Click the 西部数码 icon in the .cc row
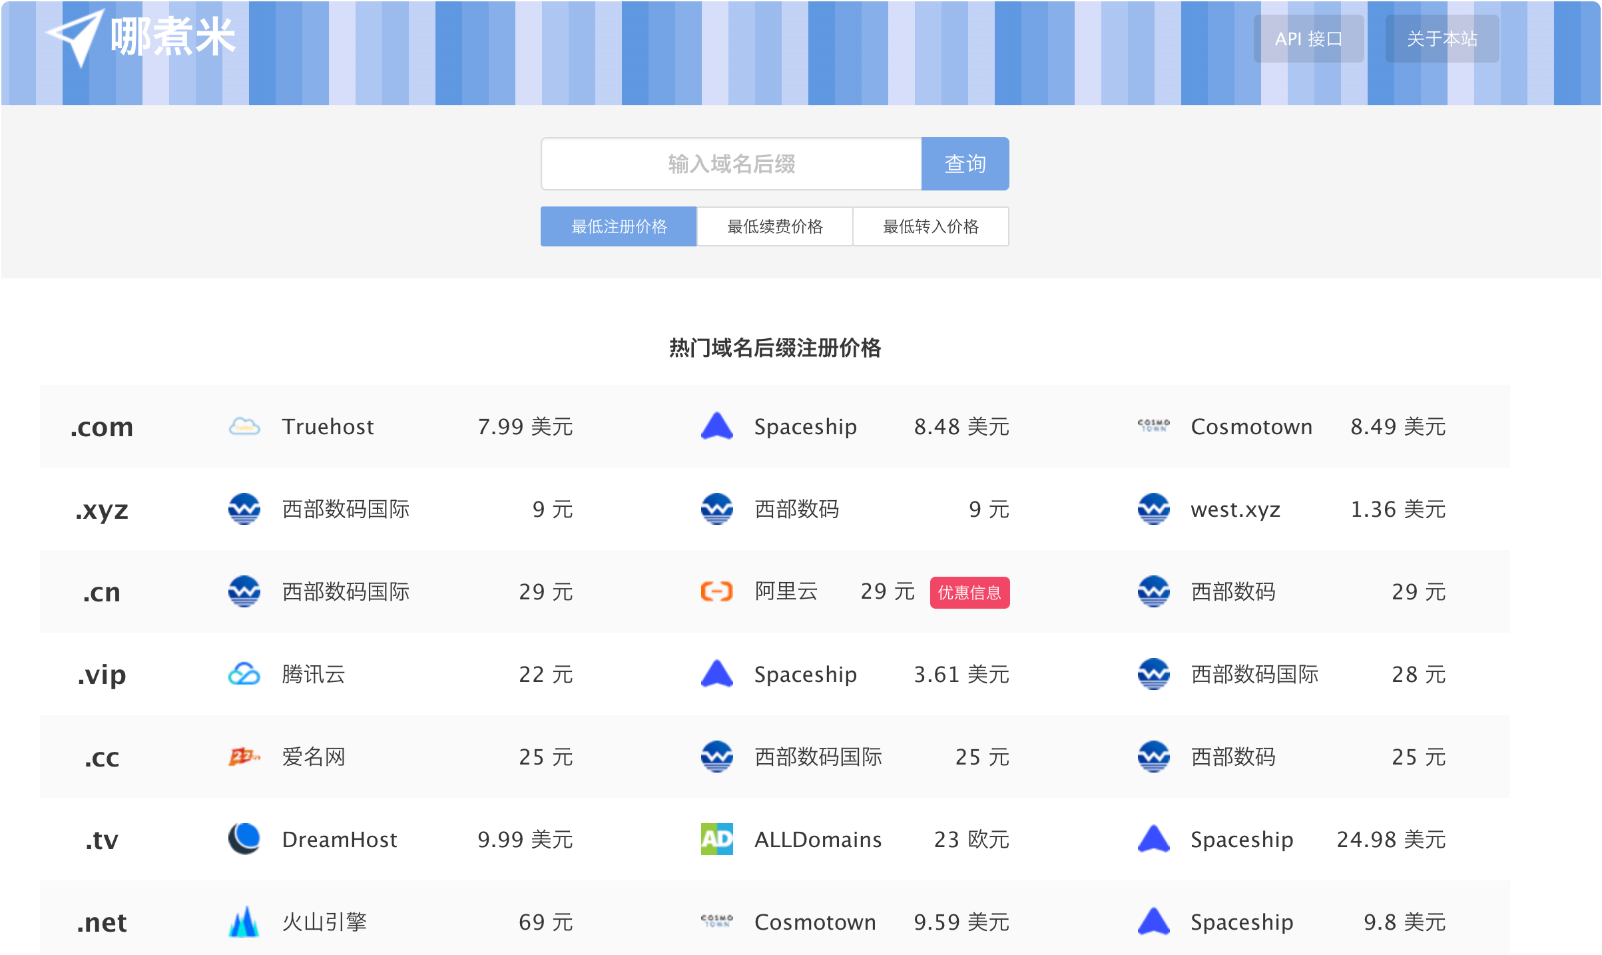1602x955 pixels. pos(1154,757)
